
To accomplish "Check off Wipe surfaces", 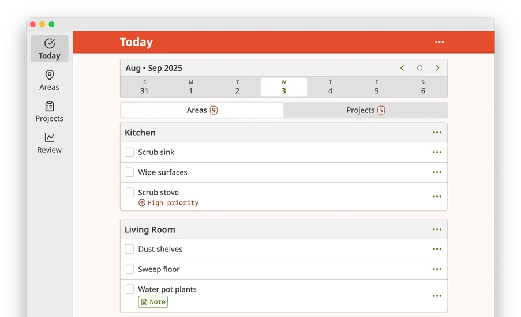I will [x=129, y=172].
